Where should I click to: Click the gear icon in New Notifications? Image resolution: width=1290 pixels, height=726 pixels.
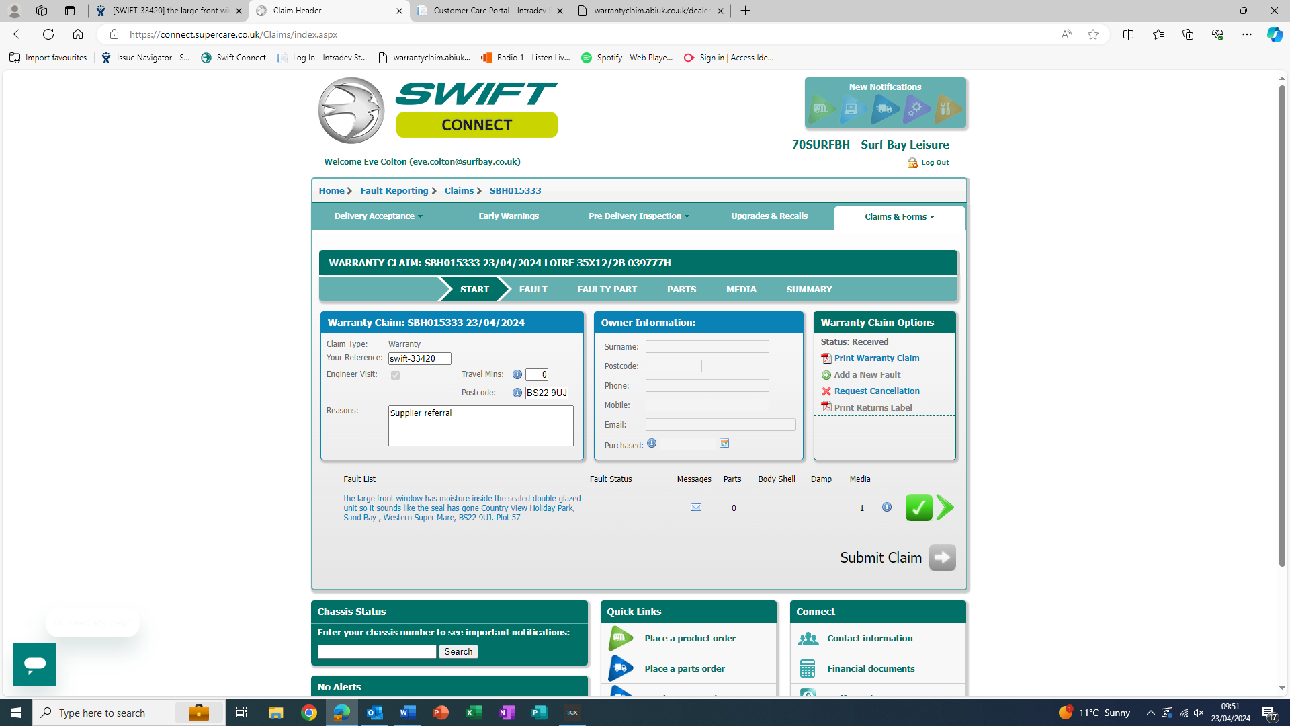tap(916, 109)
